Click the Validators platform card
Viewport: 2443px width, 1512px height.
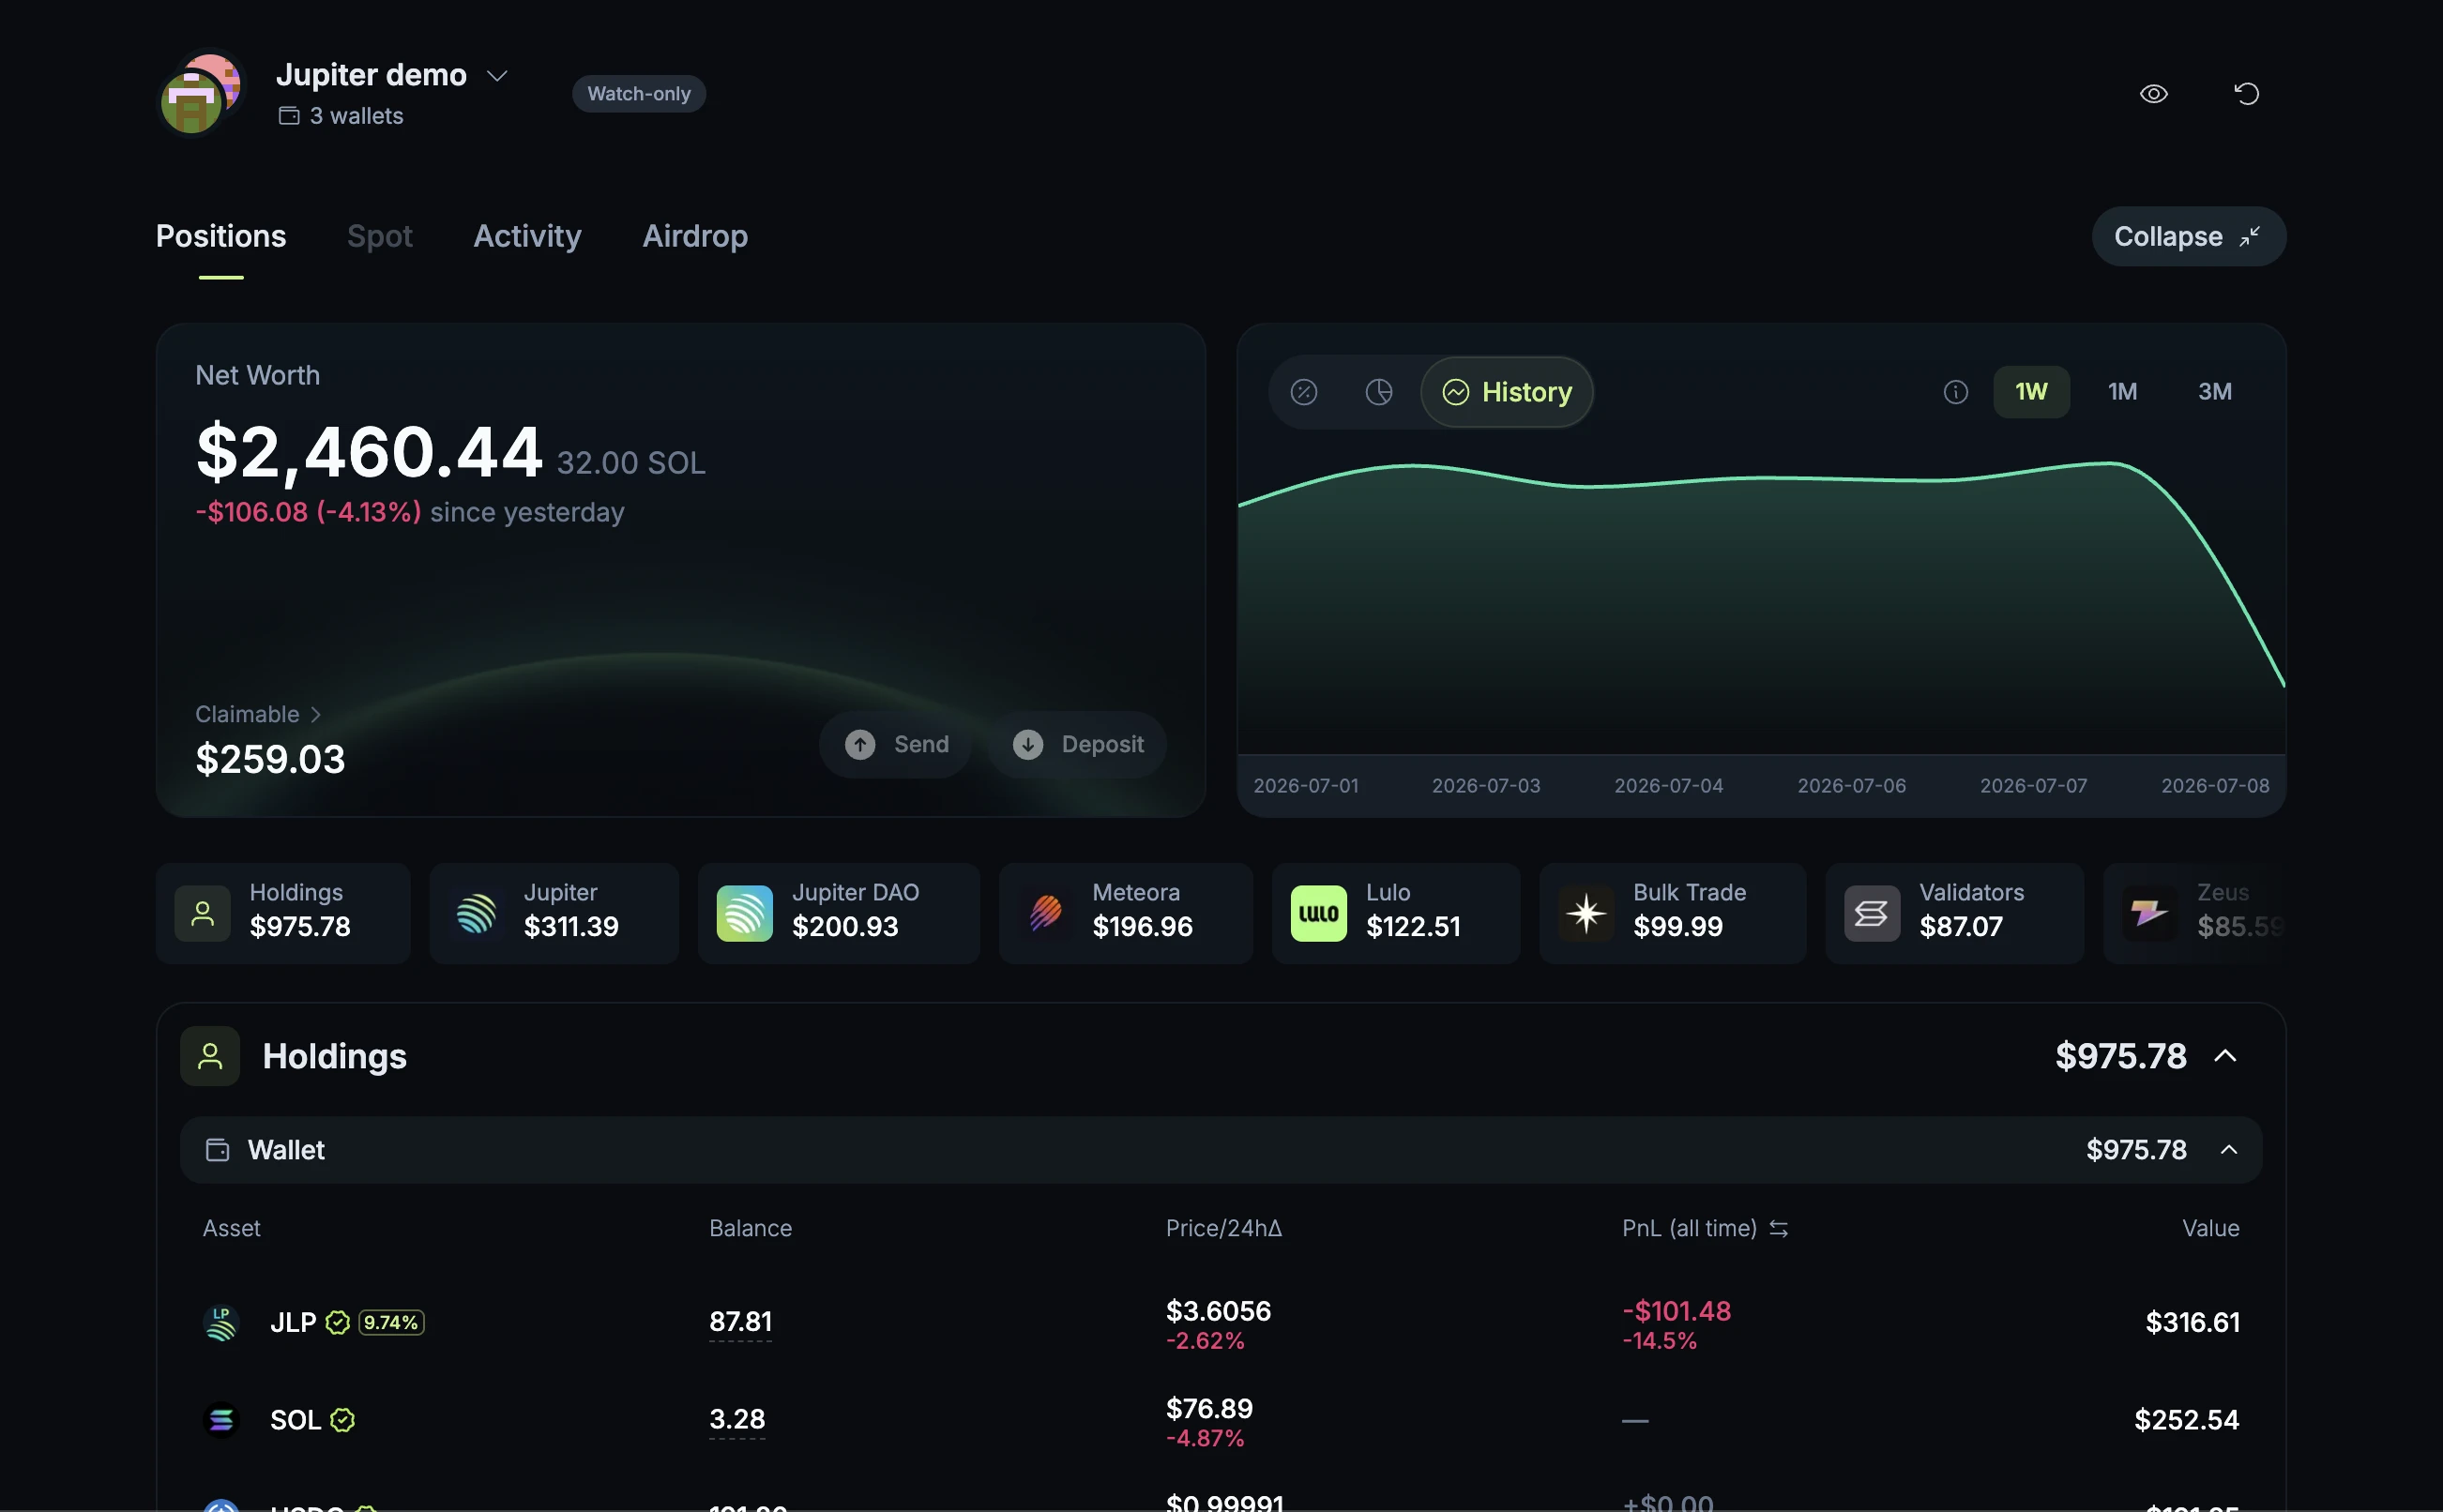click(x=1954, y=913)
